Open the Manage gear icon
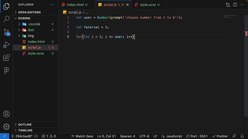Screen dimensions: 248x139 click(x=6, y=127)
